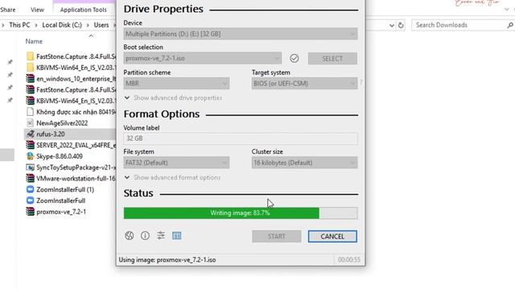Click the Không được xác nhận file icon
The height and width of the screenshot is (290, 515).
click(31, 112)
